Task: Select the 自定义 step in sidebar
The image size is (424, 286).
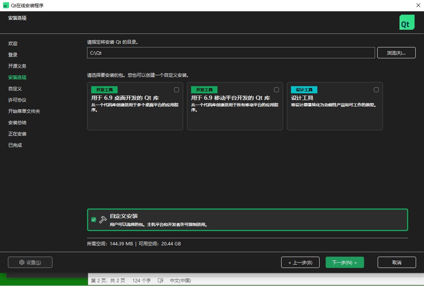Action: pos(15,88)
